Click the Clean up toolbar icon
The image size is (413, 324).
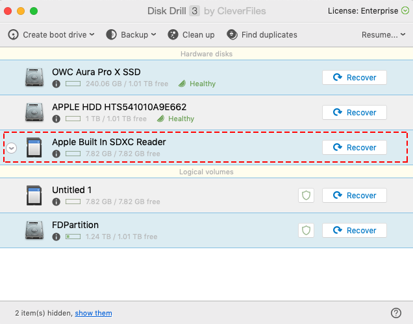click(x=173, y=35)
